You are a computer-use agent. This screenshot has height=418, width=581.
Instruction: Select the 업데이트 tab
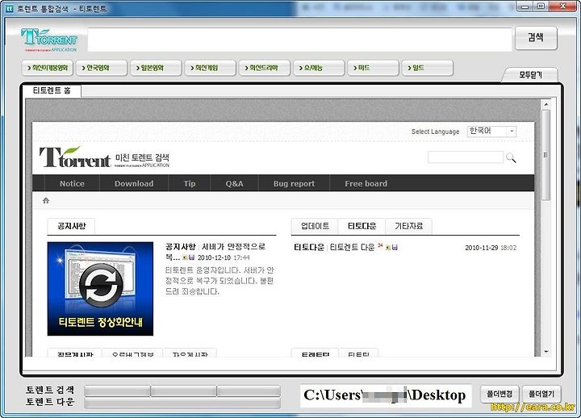pyautogui.click(x=315, y=226)
